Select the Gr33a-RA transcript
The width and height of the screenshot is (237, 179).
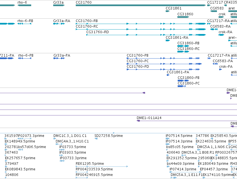coord(59,24)
